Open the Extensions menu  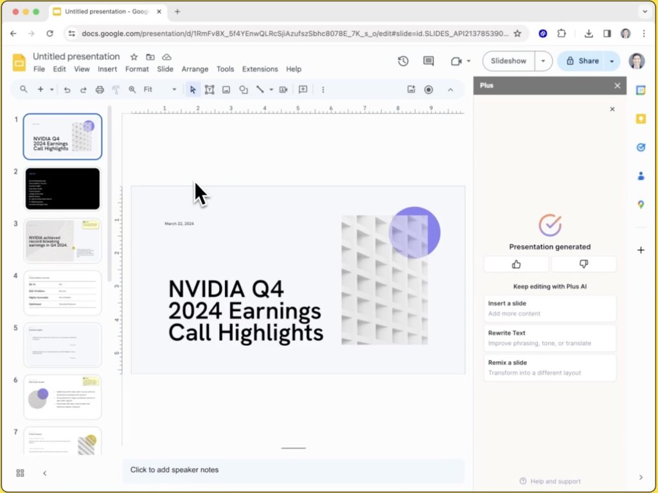pyautogui.click(x=260, y=69)
